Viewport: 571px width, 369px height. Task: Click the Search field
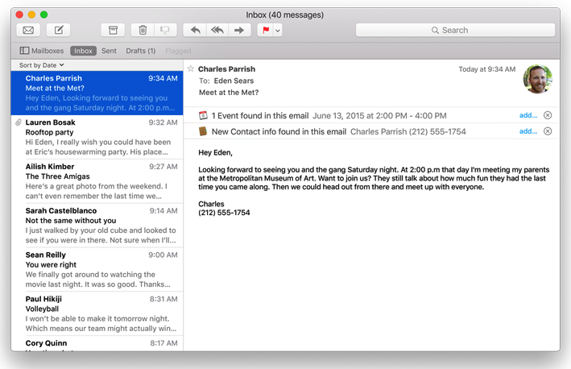455,31
